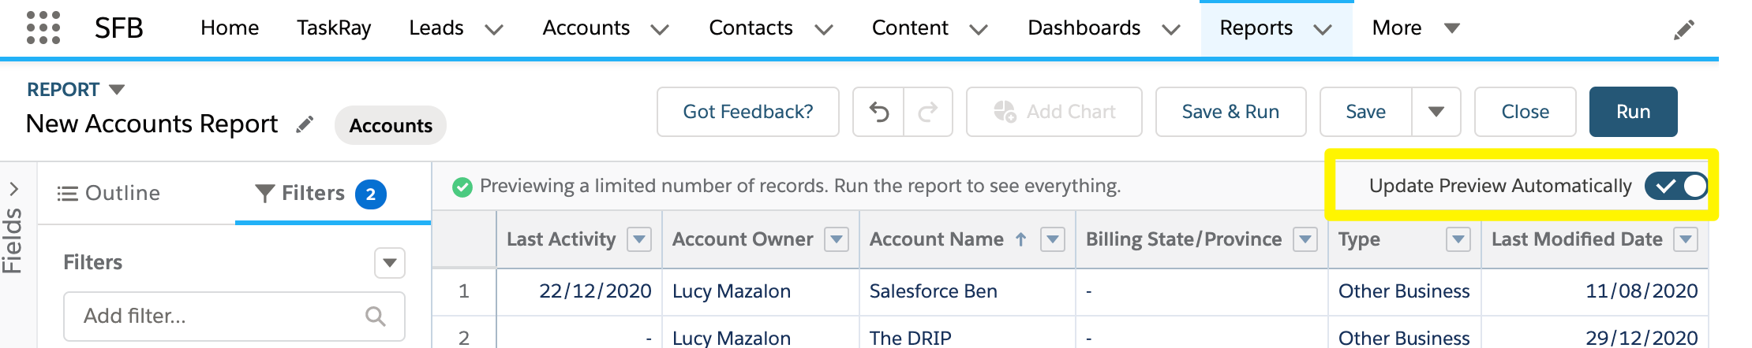Switch to the Outline tab
The image size is (1752, 348).
click(x=109, y=193)
